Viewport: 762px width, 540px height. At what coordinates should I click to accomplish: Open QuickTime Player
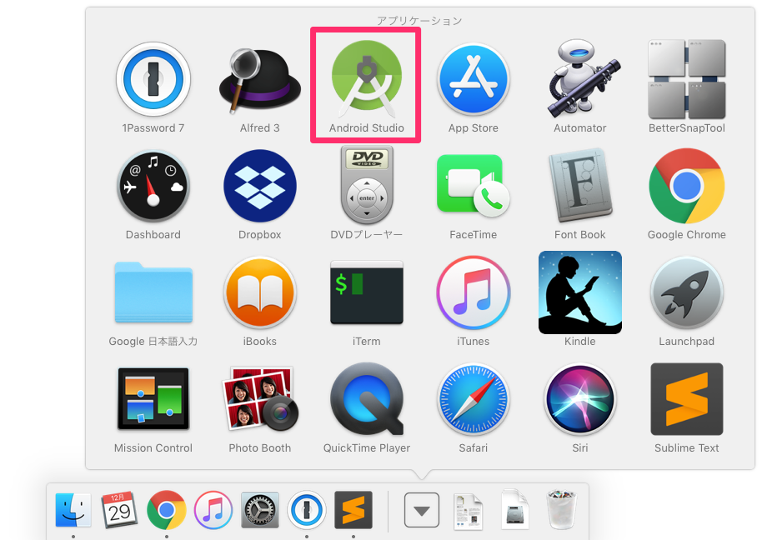point(367,398)
